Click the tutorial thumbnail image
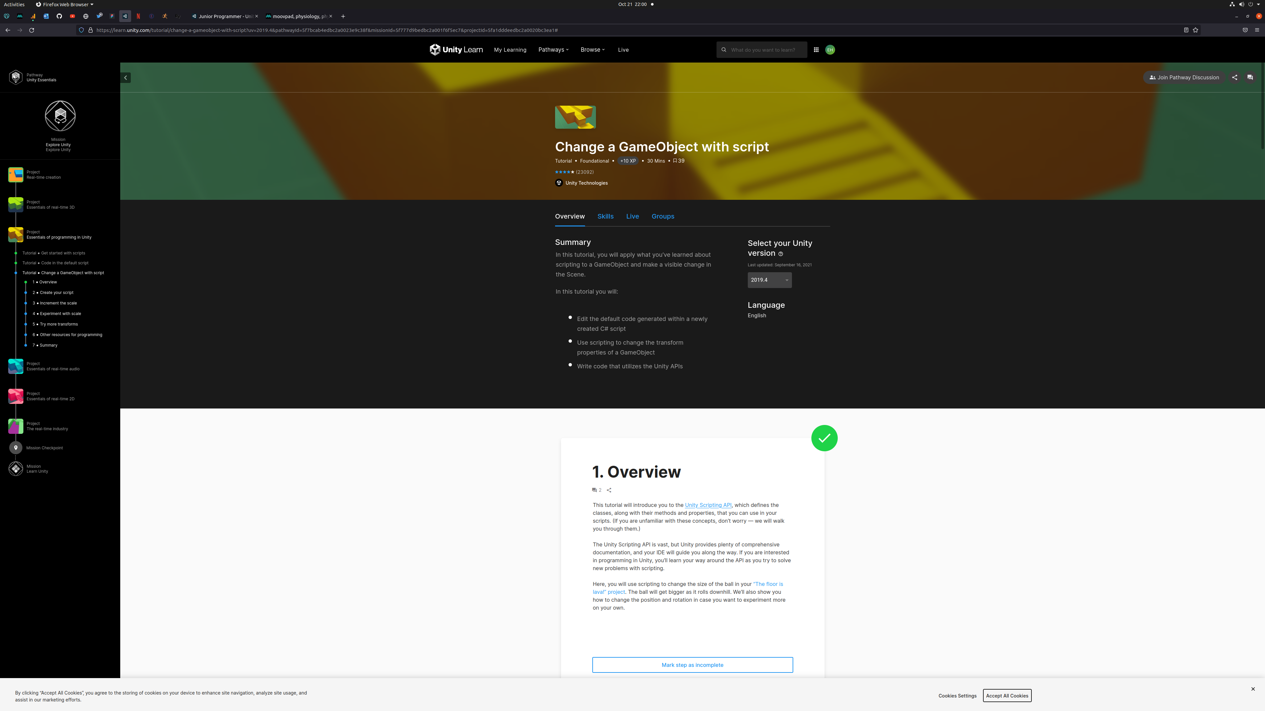 (x=575, y=117)
